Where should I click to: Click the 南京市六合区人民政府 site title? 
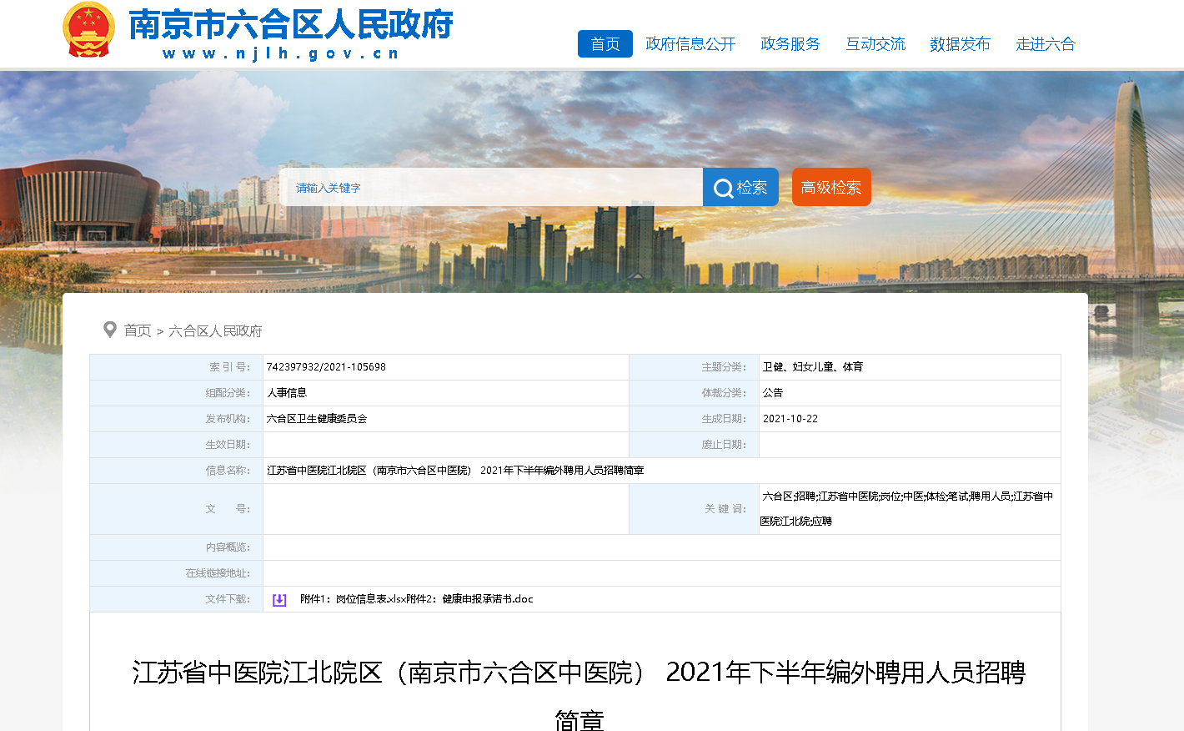click(x=291, y=24)
